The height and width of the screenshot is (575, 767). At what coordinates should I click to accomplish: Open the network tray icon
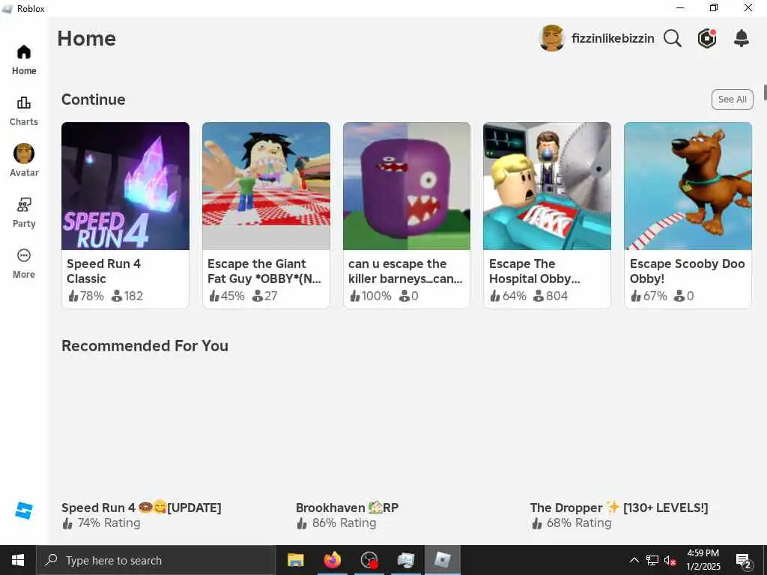[x=652, y=560]
